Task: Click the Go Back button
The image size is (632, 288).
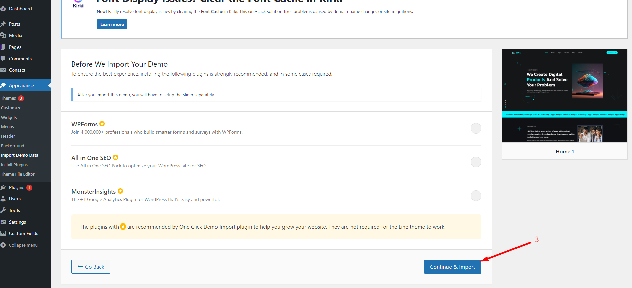Action: (x=91, y=266)
